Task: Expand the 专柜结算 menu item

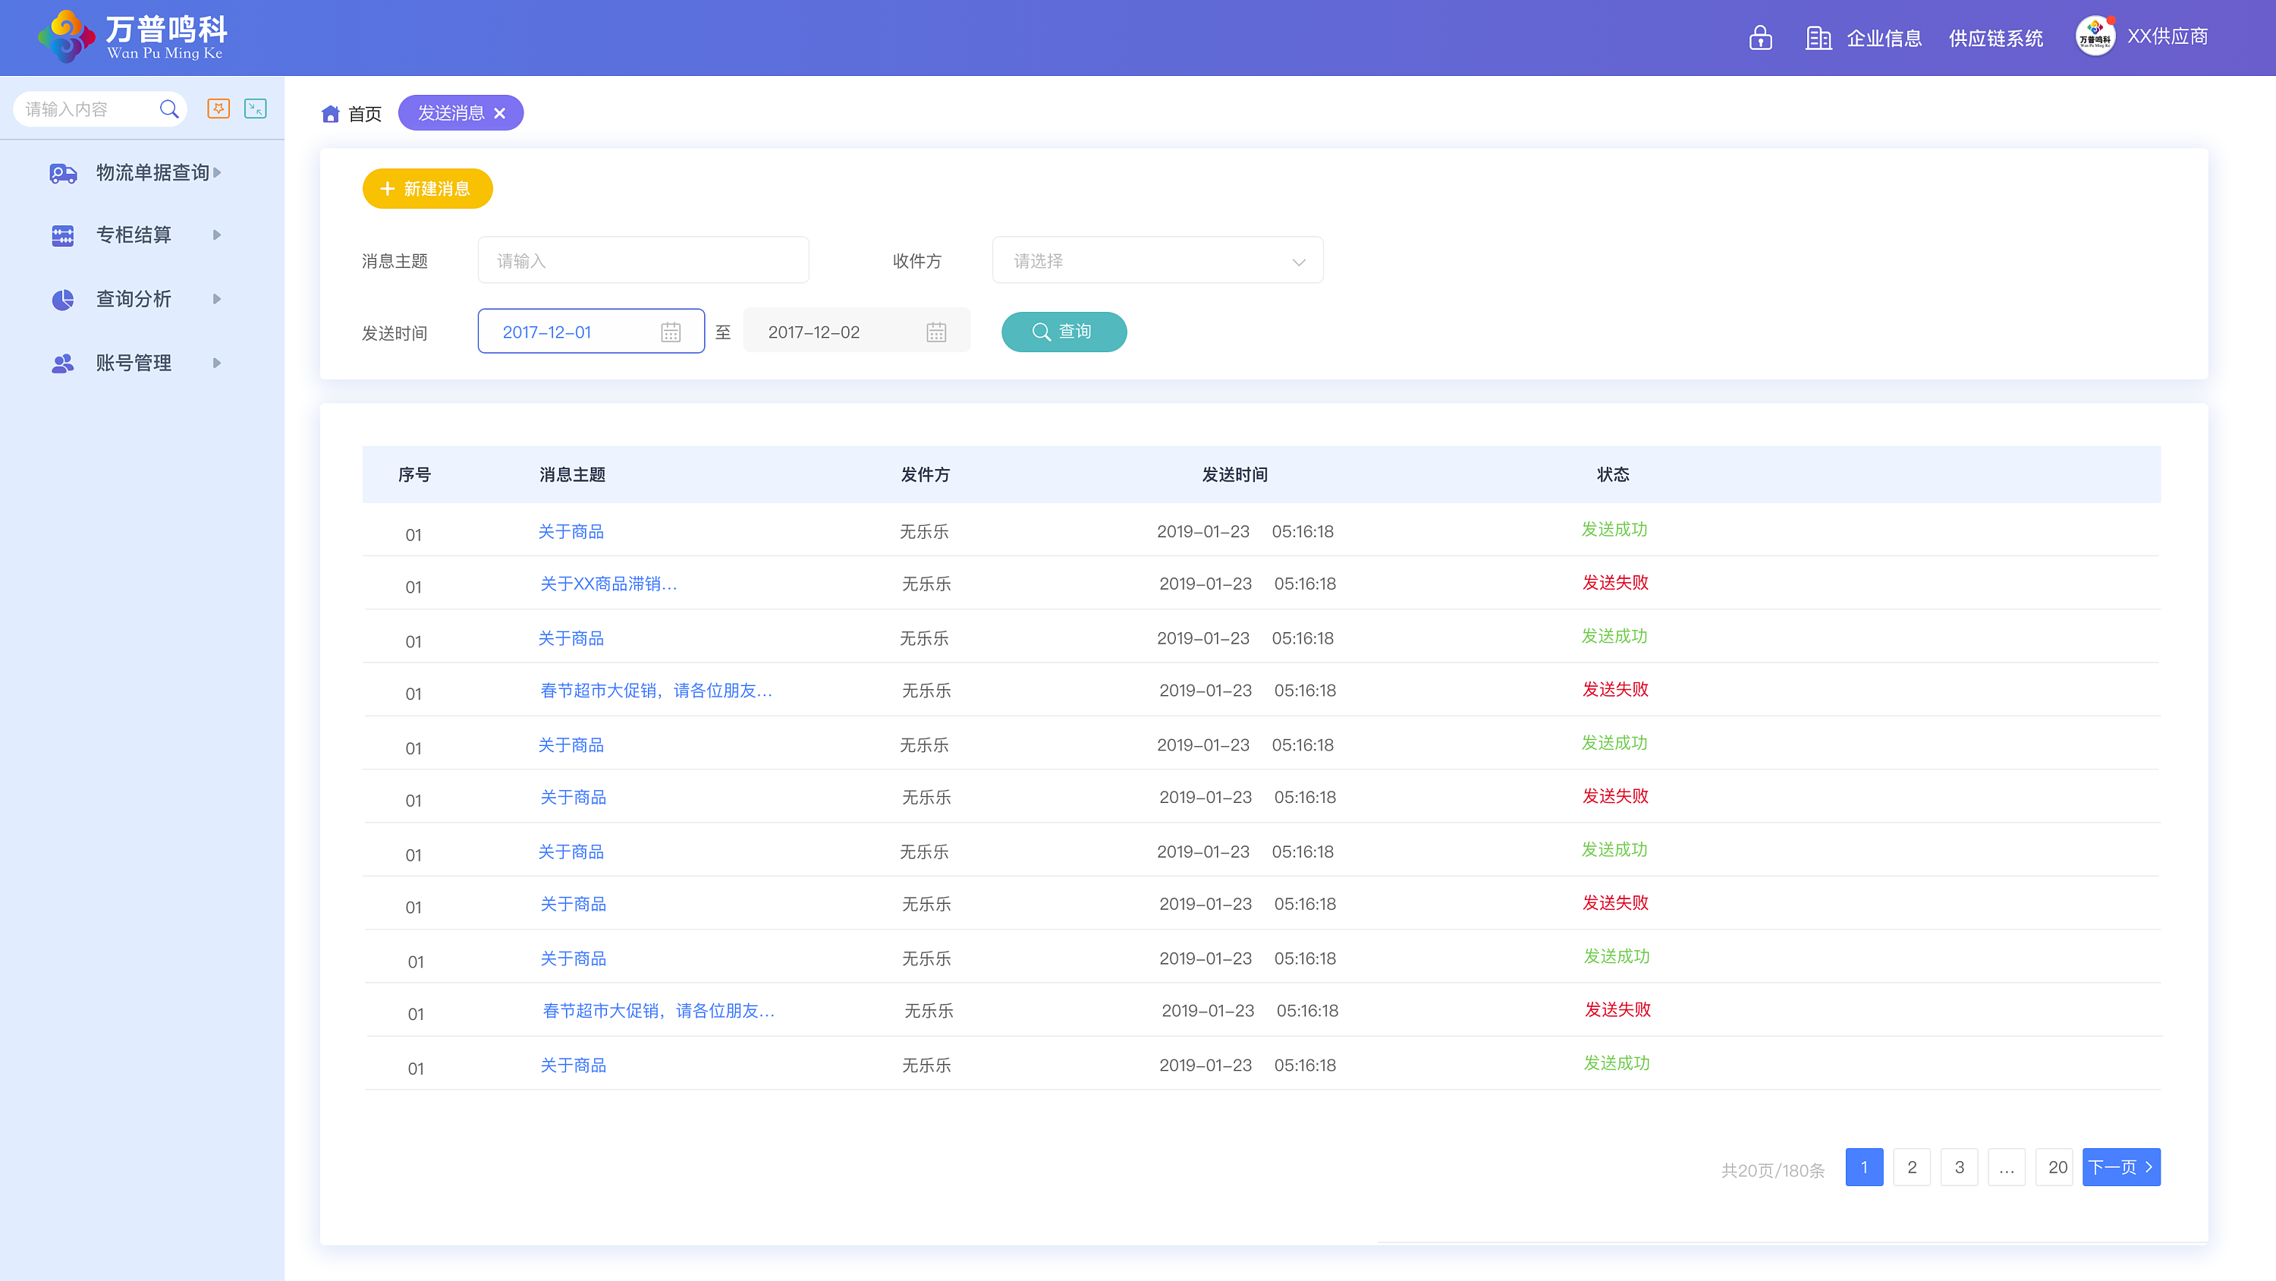Action: [x=216, y=234]
